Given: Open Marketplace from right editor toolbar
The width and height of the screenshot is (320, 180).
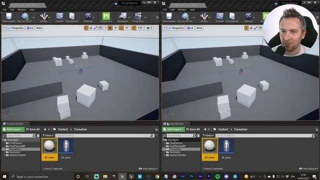Looking at the screenshot, I should coord(232,17).
